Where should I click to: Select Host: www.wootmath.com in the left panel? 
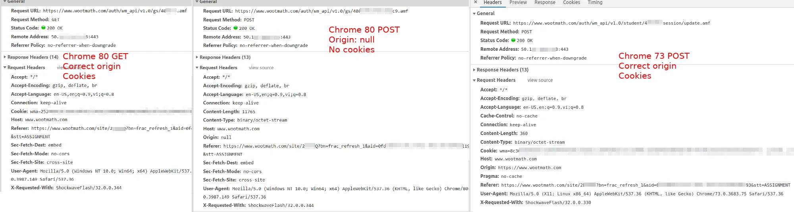pyautogui.click(x=39, y=119)
